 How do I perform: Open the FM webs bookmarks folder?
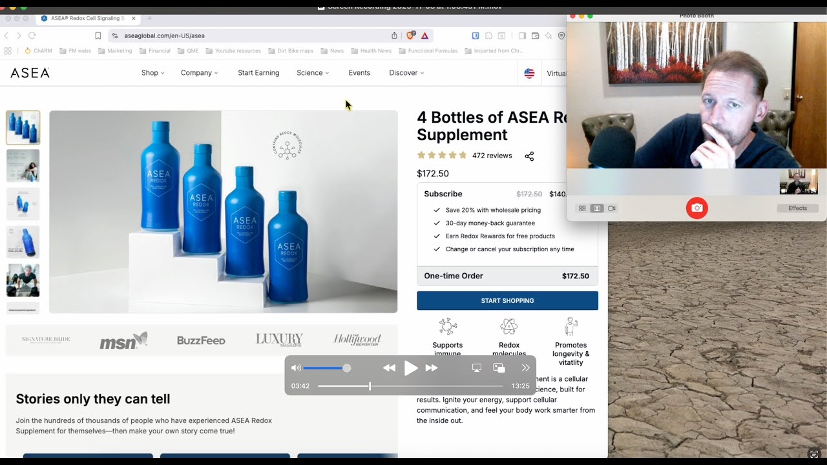(75, 50)
